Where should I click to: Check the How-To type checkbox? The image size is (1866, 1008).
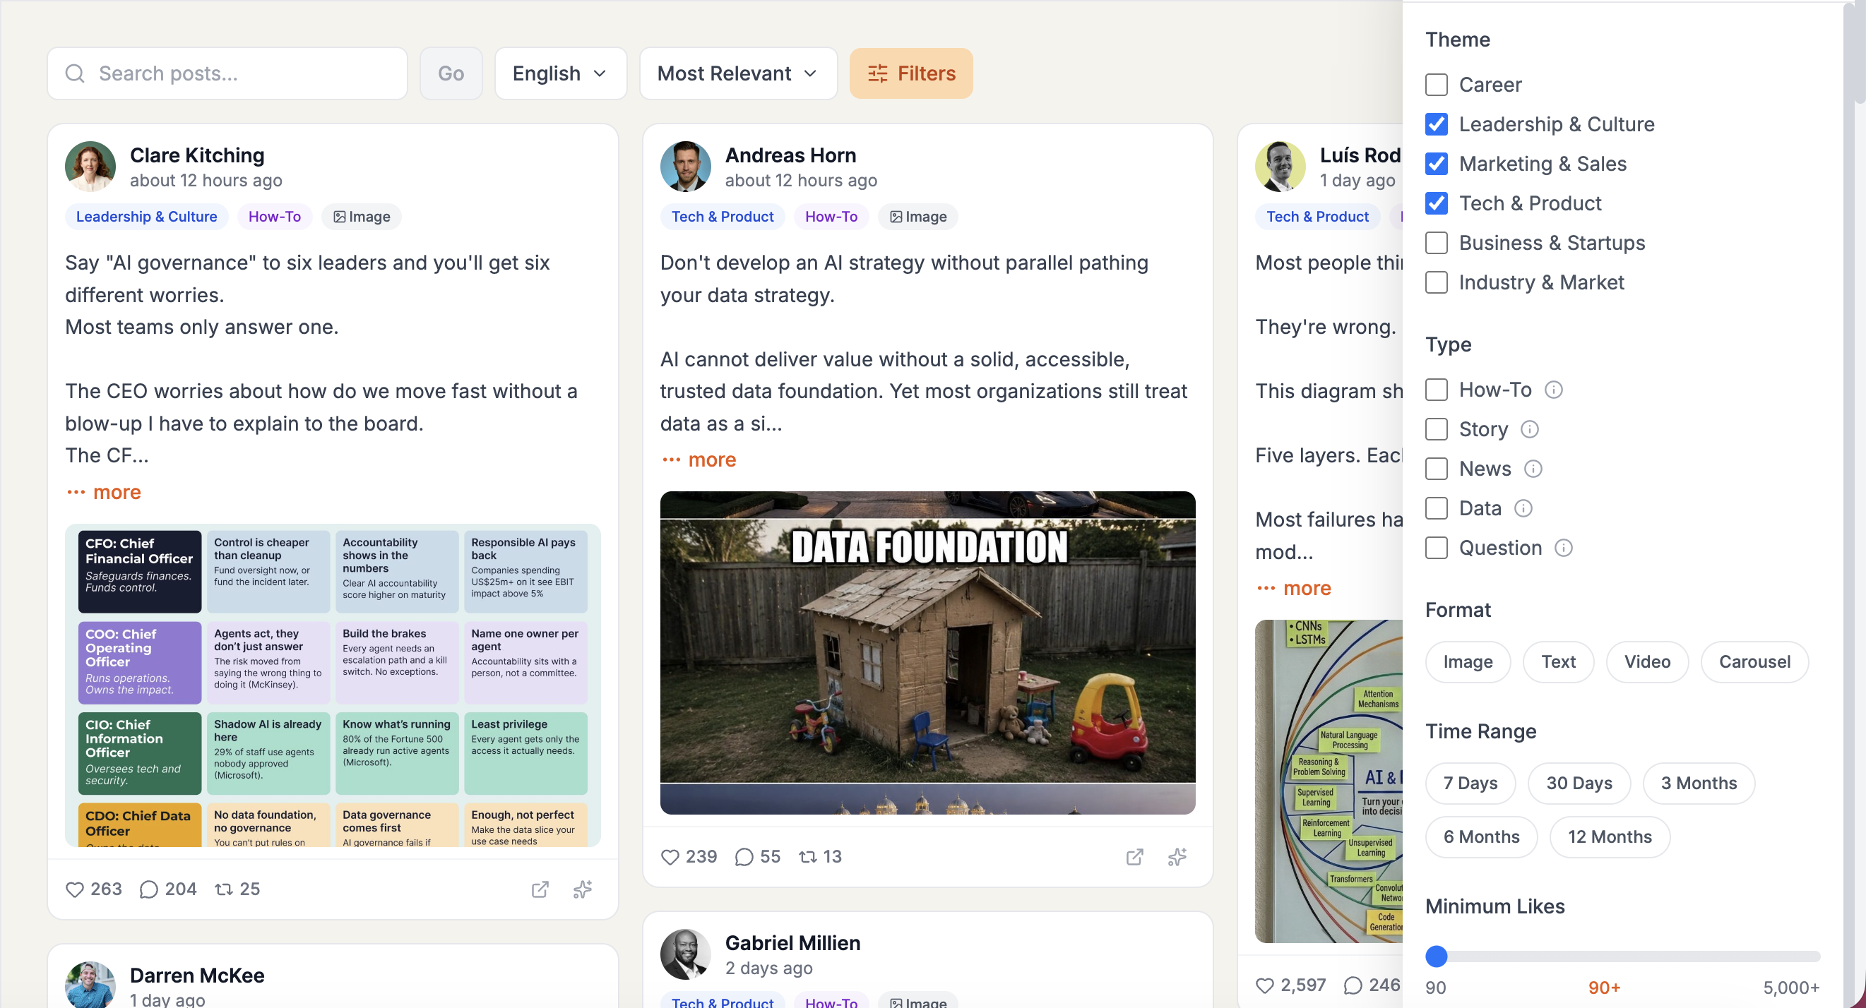point(1437,390)
